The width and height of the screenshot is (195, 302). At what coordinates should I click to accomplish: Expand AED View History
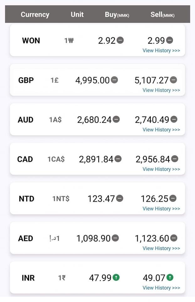pos(161,248)
